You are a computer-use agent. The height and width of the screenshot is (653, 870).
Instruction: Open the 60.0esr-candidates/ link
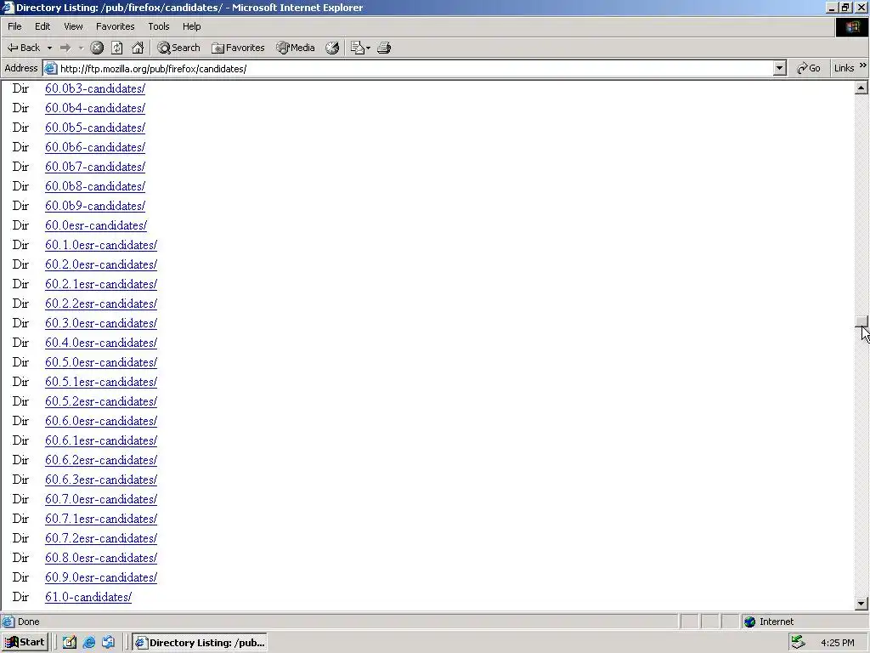(x=96, y=225)
